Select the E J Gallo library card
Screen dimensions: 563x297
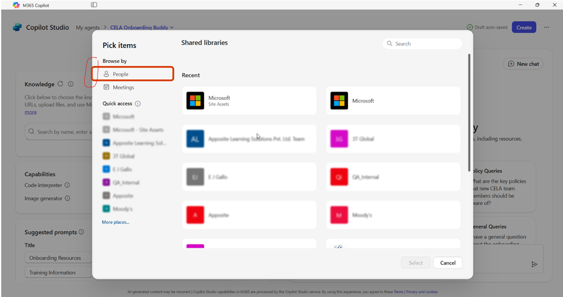tap(249, 177)
